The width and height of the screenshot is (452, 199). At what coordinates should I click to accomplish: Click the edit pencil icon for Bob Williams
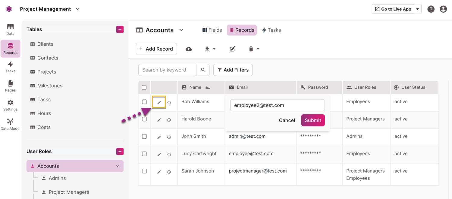(159, 103)
